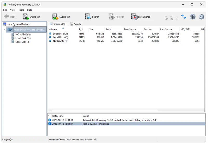
Task: Sort by the Volume column header
Action: point(63,30)
